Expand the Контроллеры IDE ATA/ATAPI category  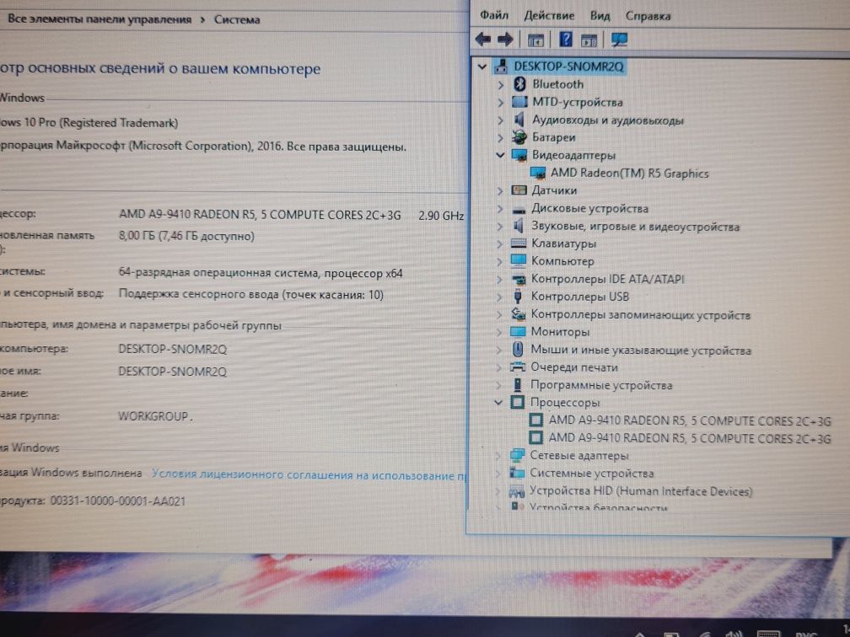click(499, 280)
